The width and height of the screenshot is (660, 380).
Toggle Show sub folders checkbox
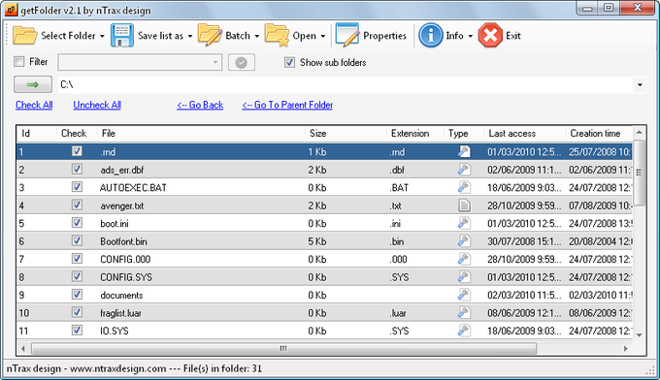(x=289, y=62)
